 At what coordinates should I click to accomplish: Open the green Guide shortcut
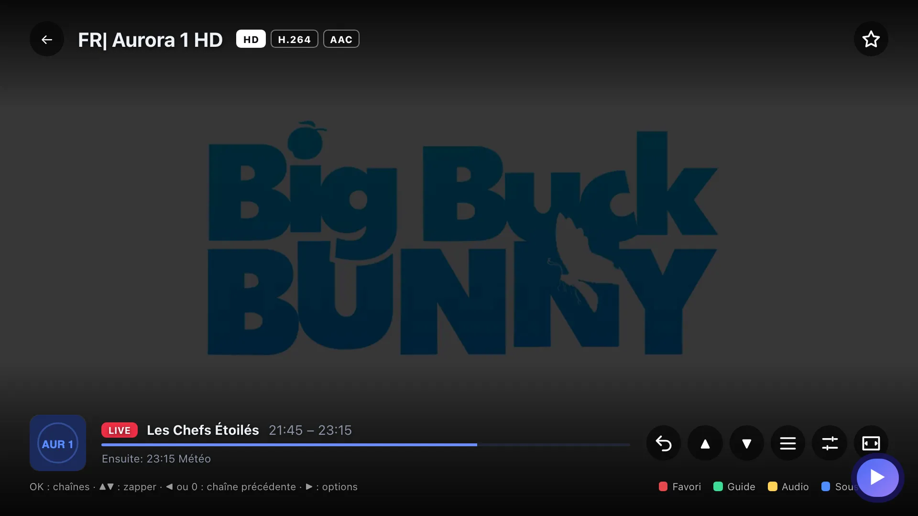coord(734,487)
